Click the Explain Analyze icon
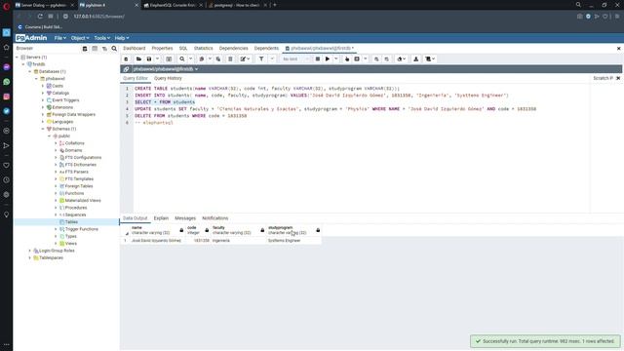Viewport: 624px width, 351px height. point(357,58)
